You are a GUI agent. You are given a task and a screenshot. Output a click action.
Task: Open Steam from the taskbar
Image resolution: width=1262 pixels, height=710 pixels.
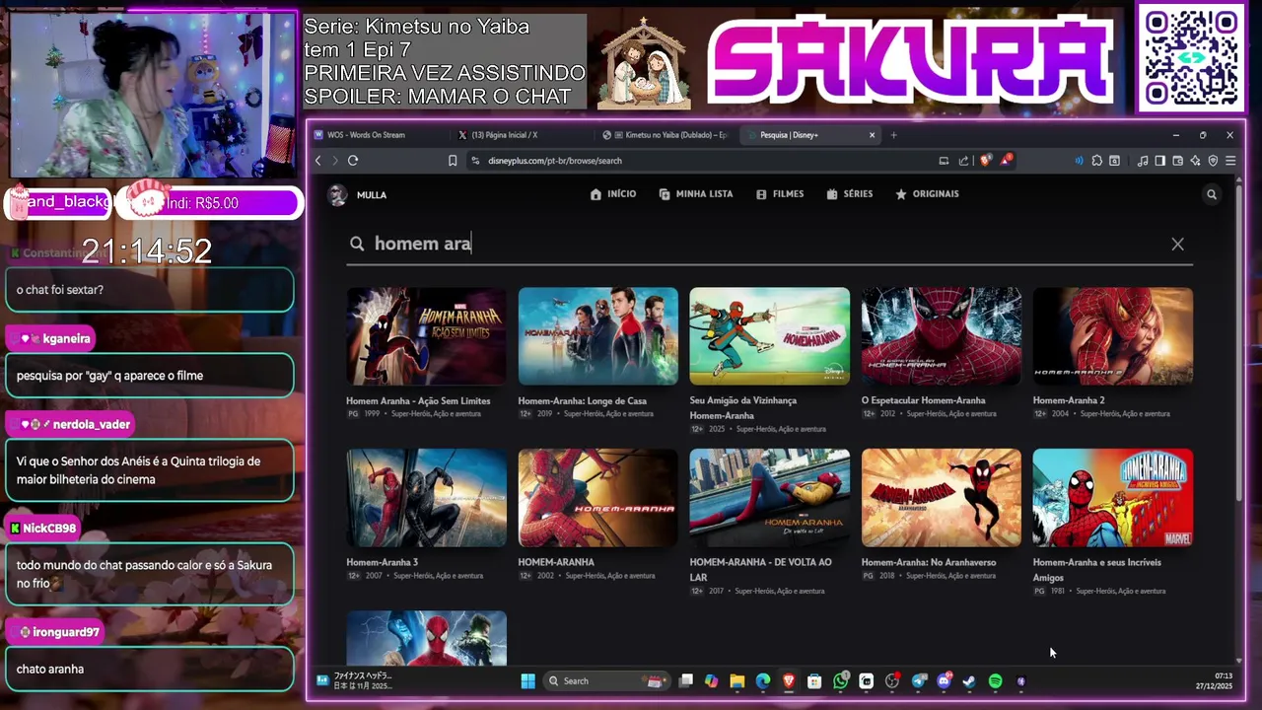[969, 681]
